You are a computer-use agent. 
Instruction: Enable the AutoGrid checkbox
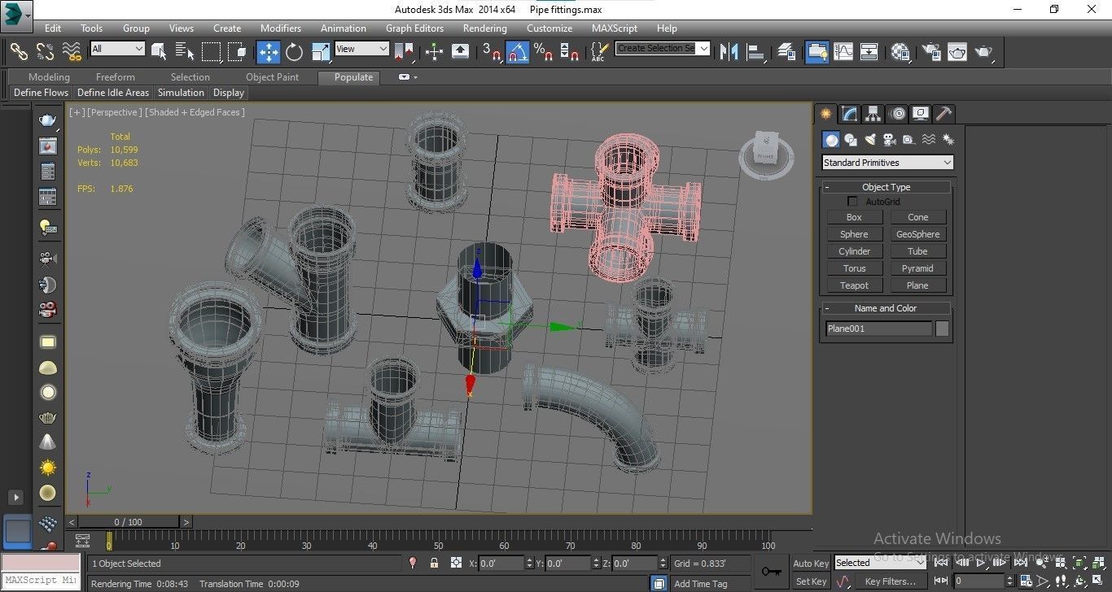(x=853, y=201)
